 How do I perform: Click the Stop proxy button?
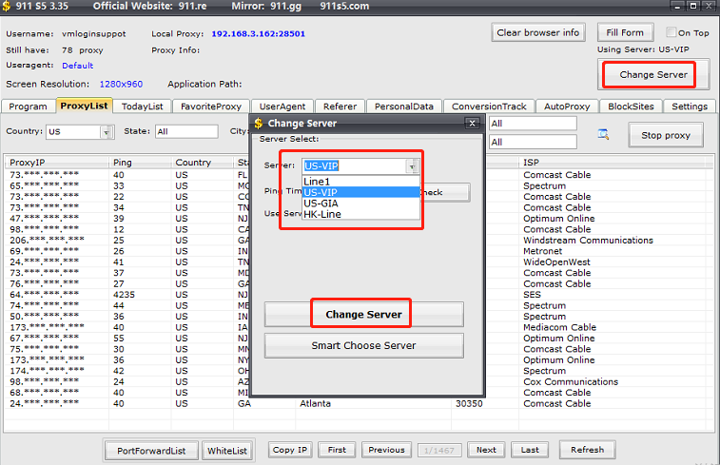[x=665, y=135]
